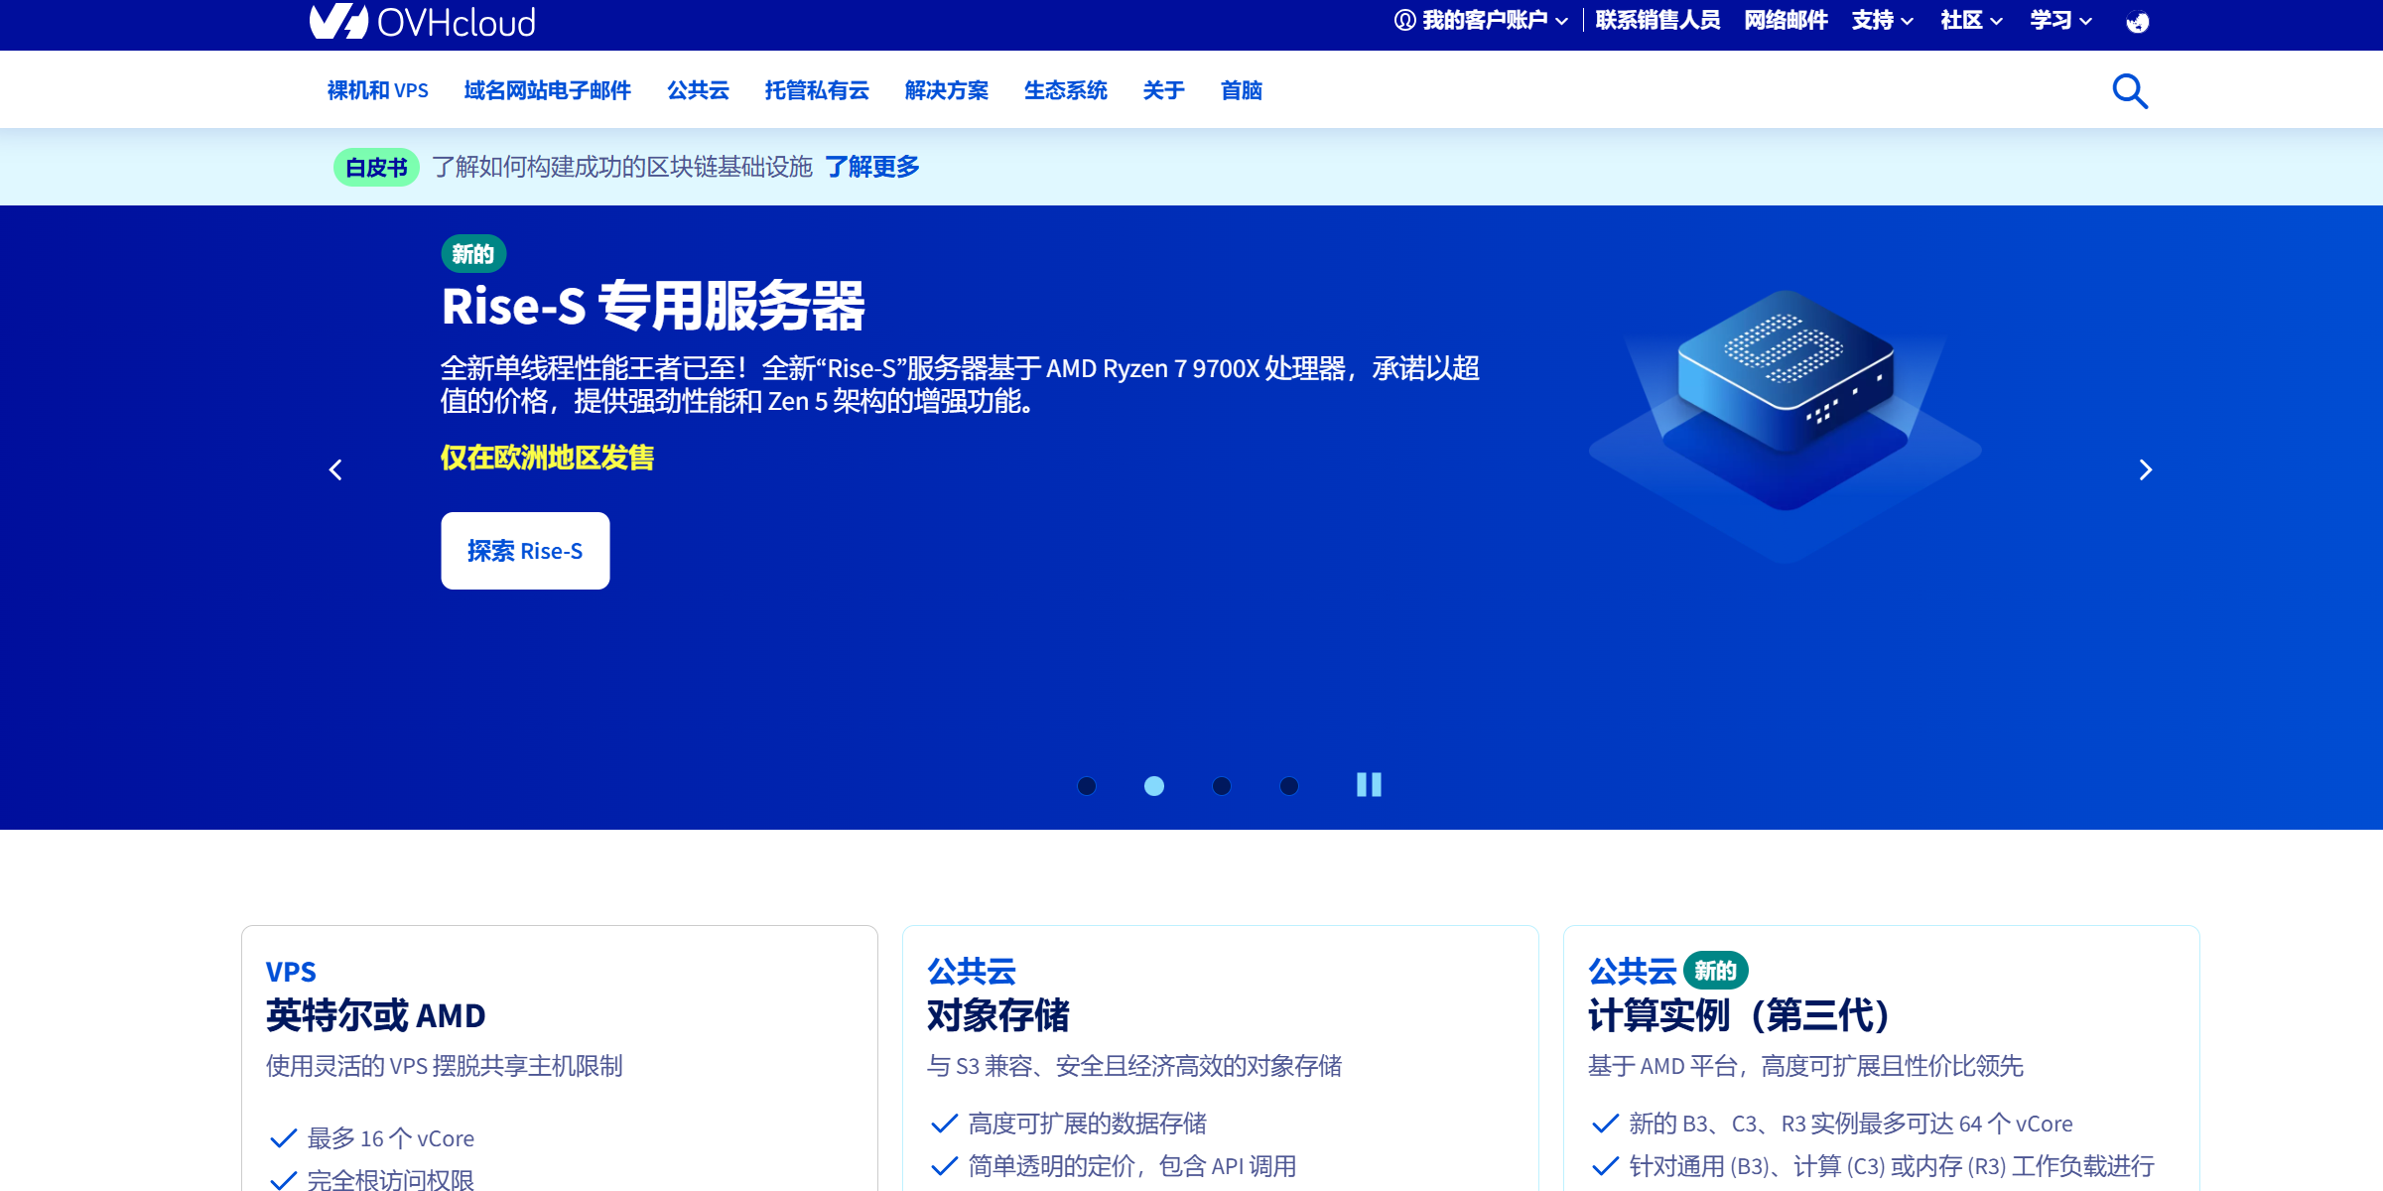Click Rise-S 专用服务器 headline

point(653,306)
